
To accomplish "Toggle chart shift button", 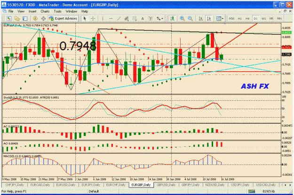I will [x=208, y=18].
